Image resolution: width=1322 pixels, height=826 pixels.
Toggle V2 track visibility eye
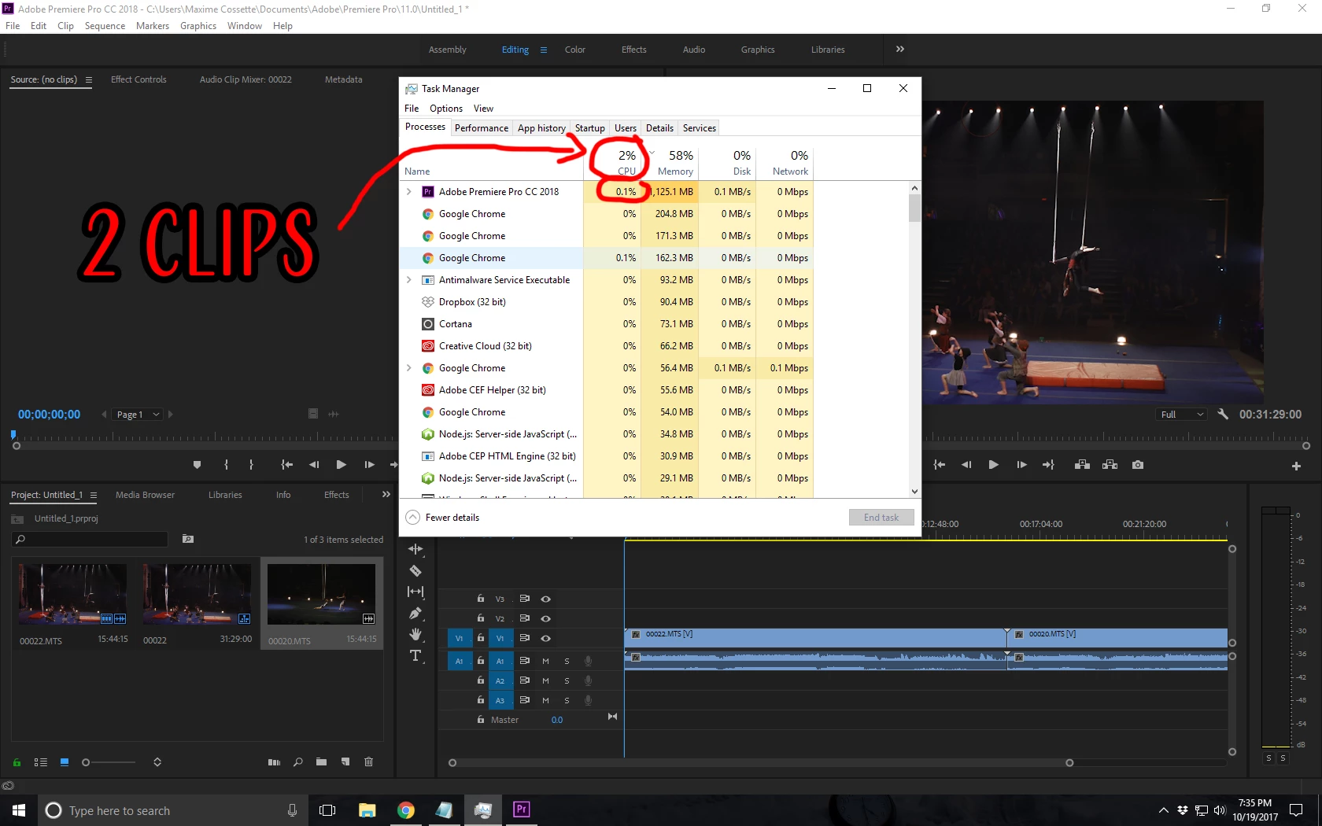(x=545, y=618)
